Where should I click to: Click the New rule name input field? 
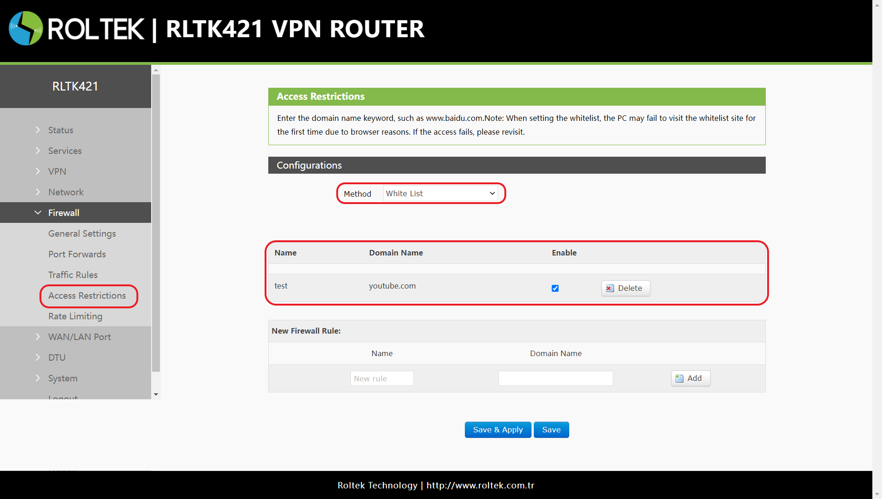[382, 378]
